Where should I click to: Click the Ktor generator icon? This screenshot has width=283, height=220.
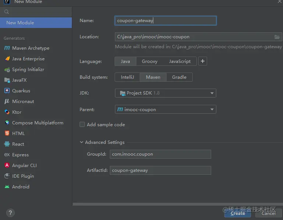point(7,112)
